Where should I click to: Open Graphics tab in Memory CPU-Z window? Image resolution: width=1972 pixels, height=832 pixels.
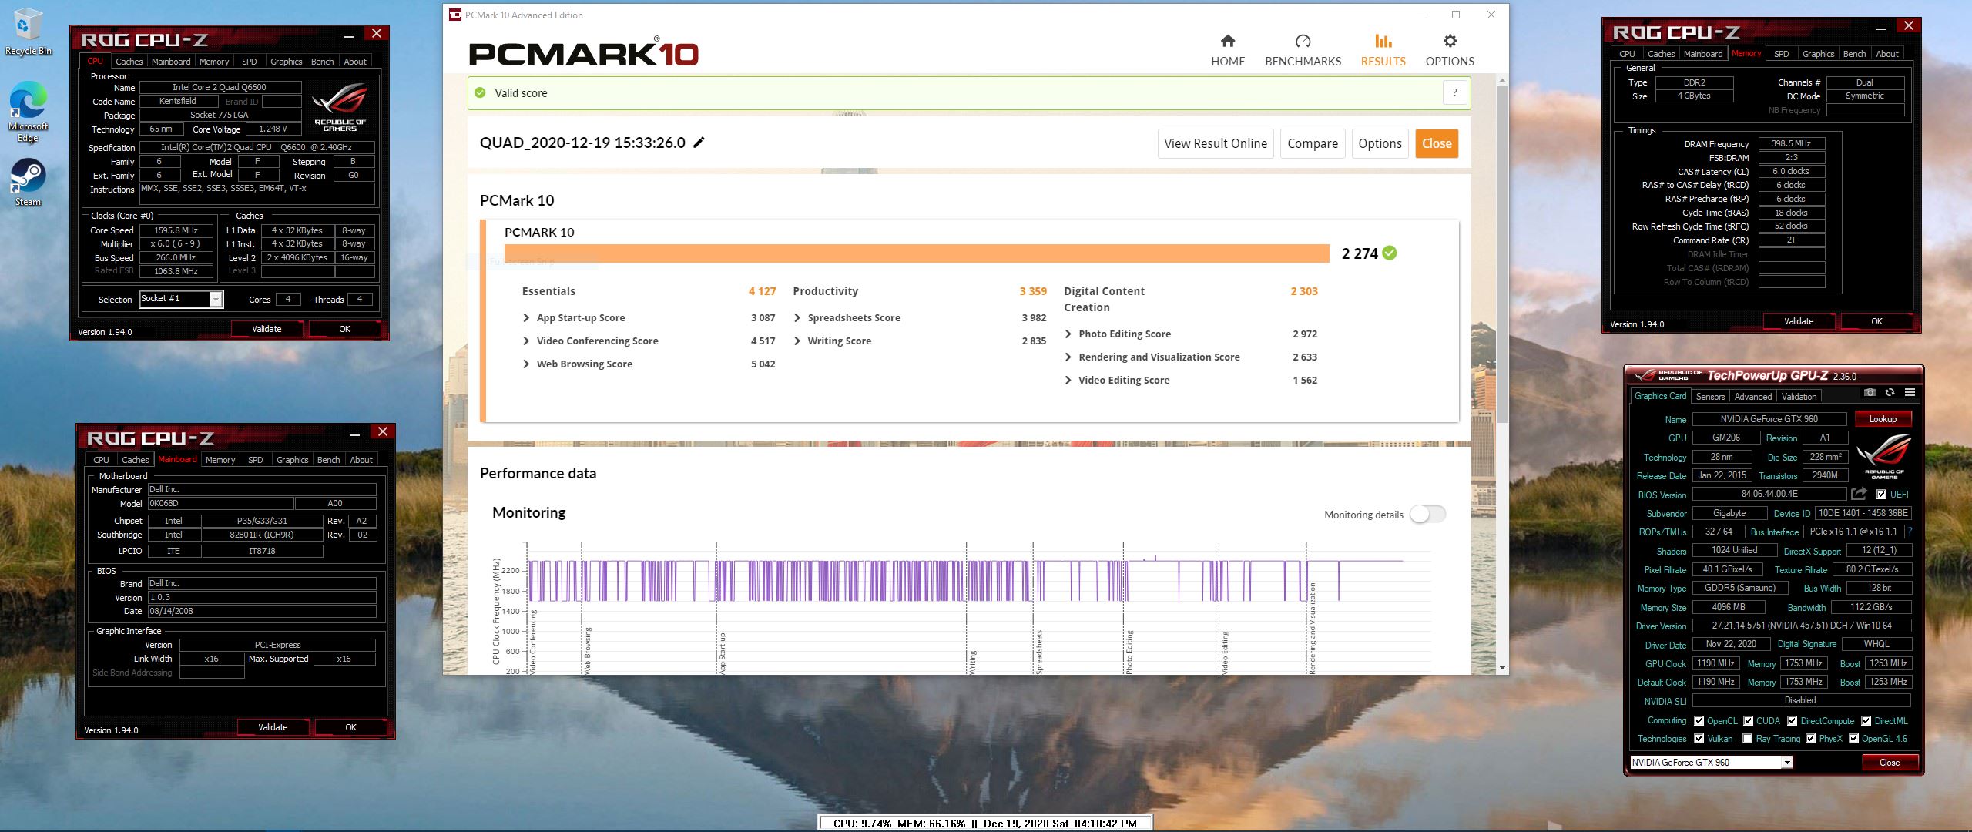click(1818, 54)
